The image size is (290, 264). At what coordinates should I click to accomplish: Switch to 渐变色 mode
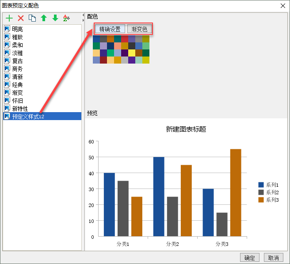[139, 29]
